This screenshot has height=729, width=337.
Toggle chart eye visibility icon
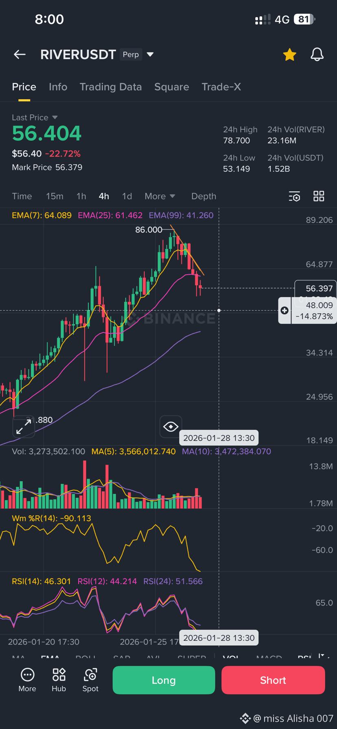(171, 427)
